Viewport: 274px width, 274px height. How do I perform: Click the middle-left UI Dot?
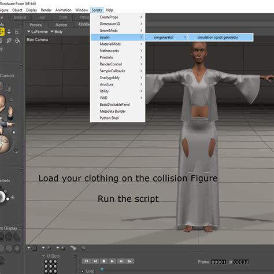click(46, 266)
